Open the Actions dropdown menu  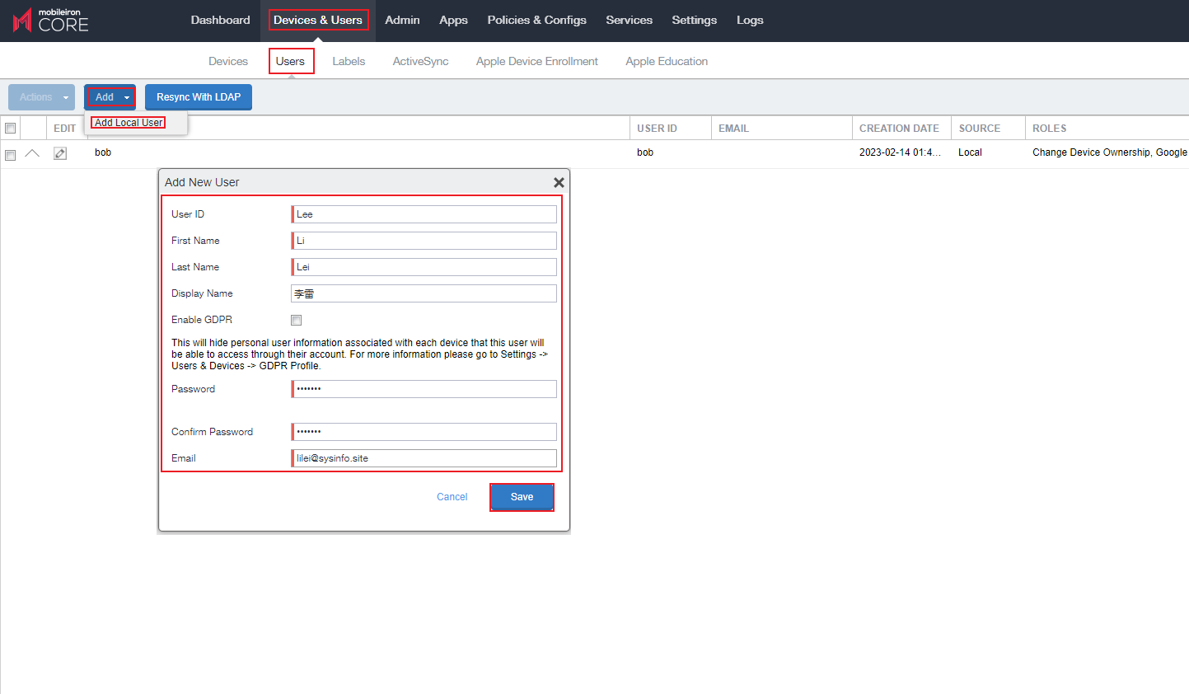[x=41, y=97]
